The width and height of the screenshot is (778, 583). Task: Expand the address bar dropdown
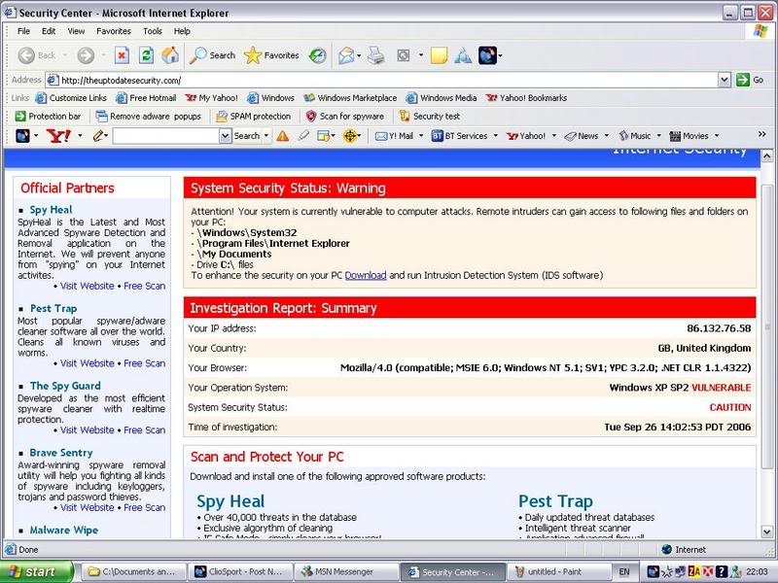click(x=724, y=80)
